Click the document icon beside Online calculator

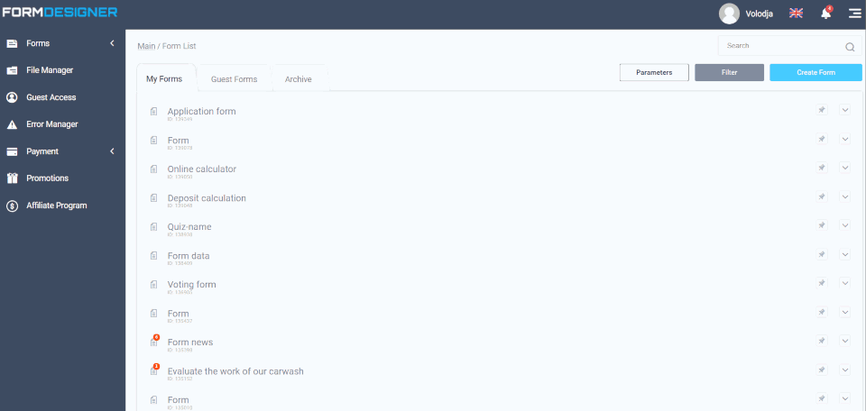[x=154, y=169]
